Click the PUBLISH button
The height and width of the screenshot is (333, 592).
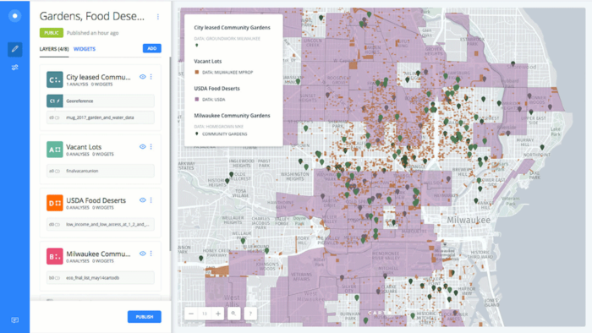pos(145,317)
